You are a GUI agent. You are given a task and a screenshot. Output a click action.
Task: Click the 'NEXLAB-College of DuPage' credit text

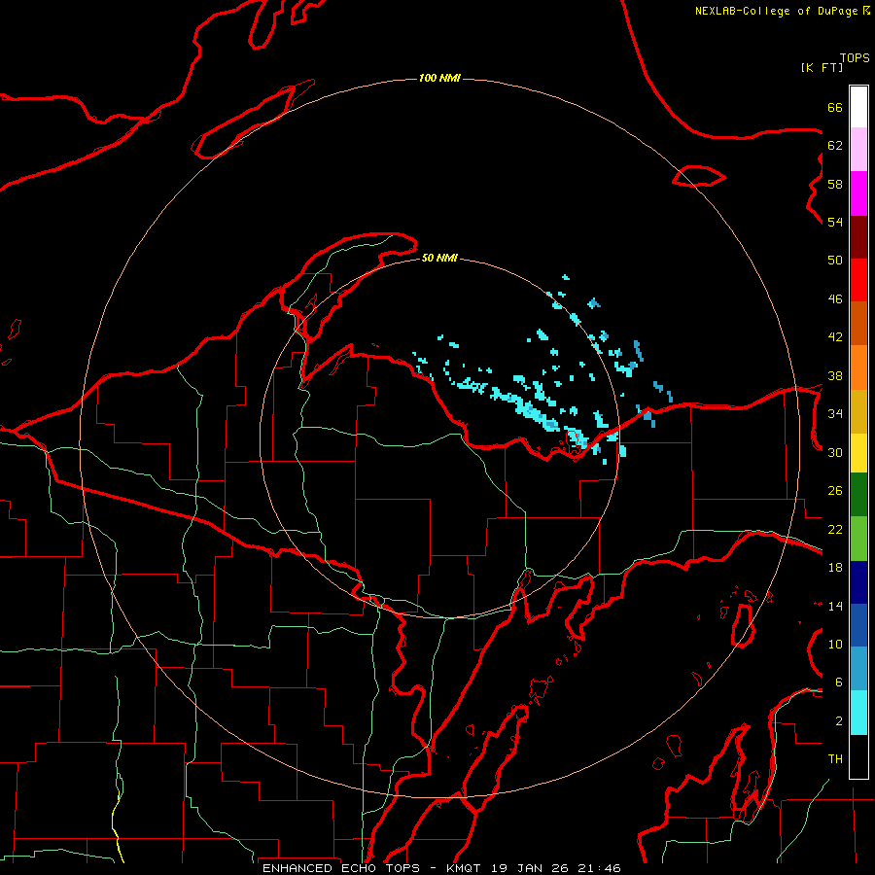pyautogui.click(x=776, y=11)
